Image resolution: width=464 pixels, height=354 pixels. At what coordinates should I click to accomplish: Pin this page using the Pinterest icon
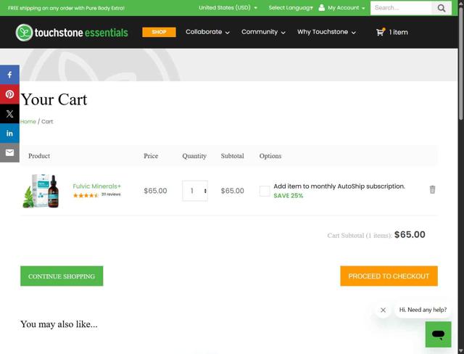coord(9,94)
